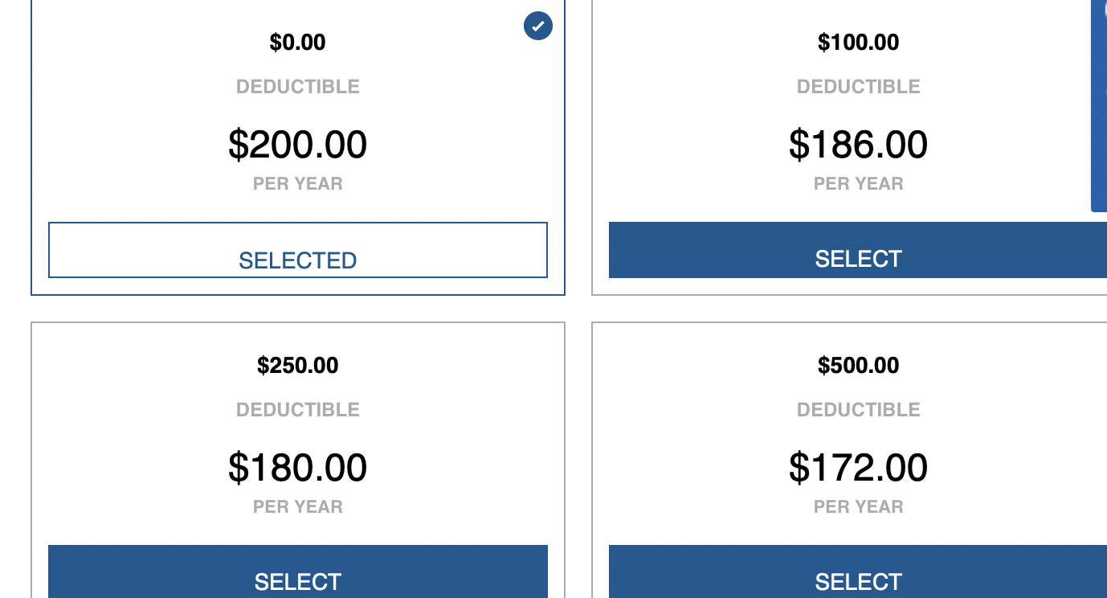Click PER YEAR label under $200.00
The width and height of the screenshot is (1107, 598).
(298, 184)
